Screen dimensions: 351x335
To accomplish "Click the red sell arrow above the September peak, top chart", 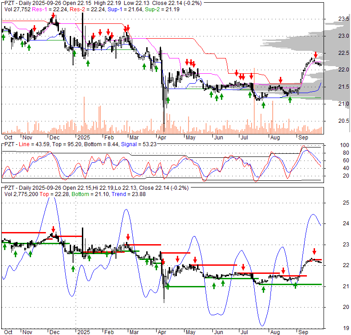I will click(x=315, y=55).
